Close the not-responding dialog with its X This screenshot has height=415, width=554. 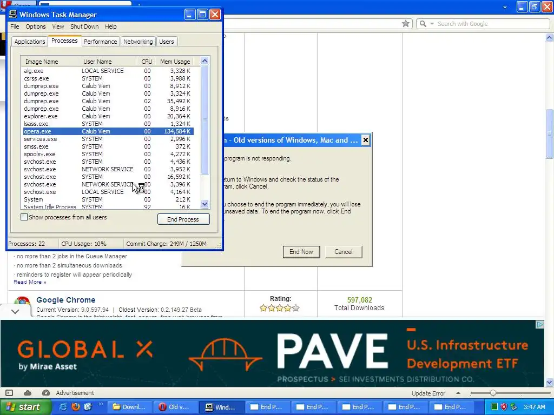[x=366, y=140]
